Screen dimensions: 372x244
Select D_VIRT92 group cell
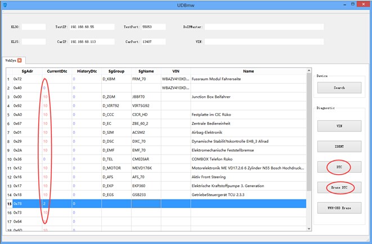pos(116,106)
